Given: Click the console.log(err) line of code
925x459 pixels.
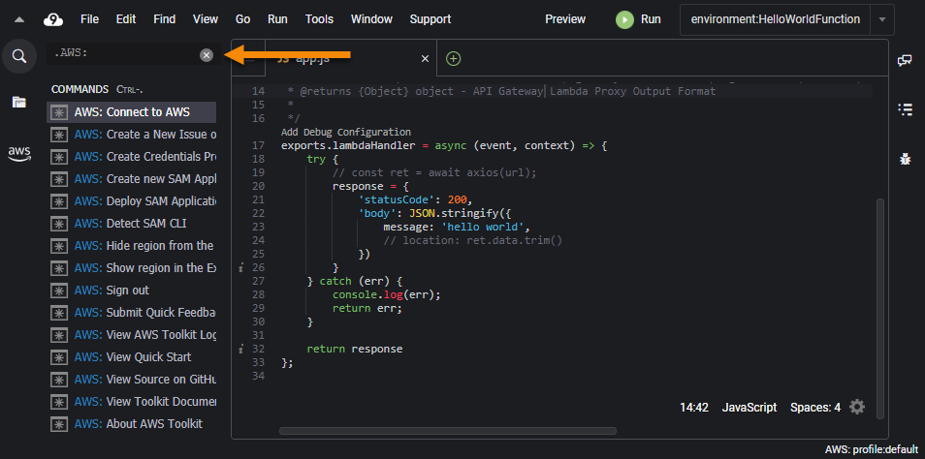Looking at the screenshot, I should pyautogui.click(x=387, y=294).
